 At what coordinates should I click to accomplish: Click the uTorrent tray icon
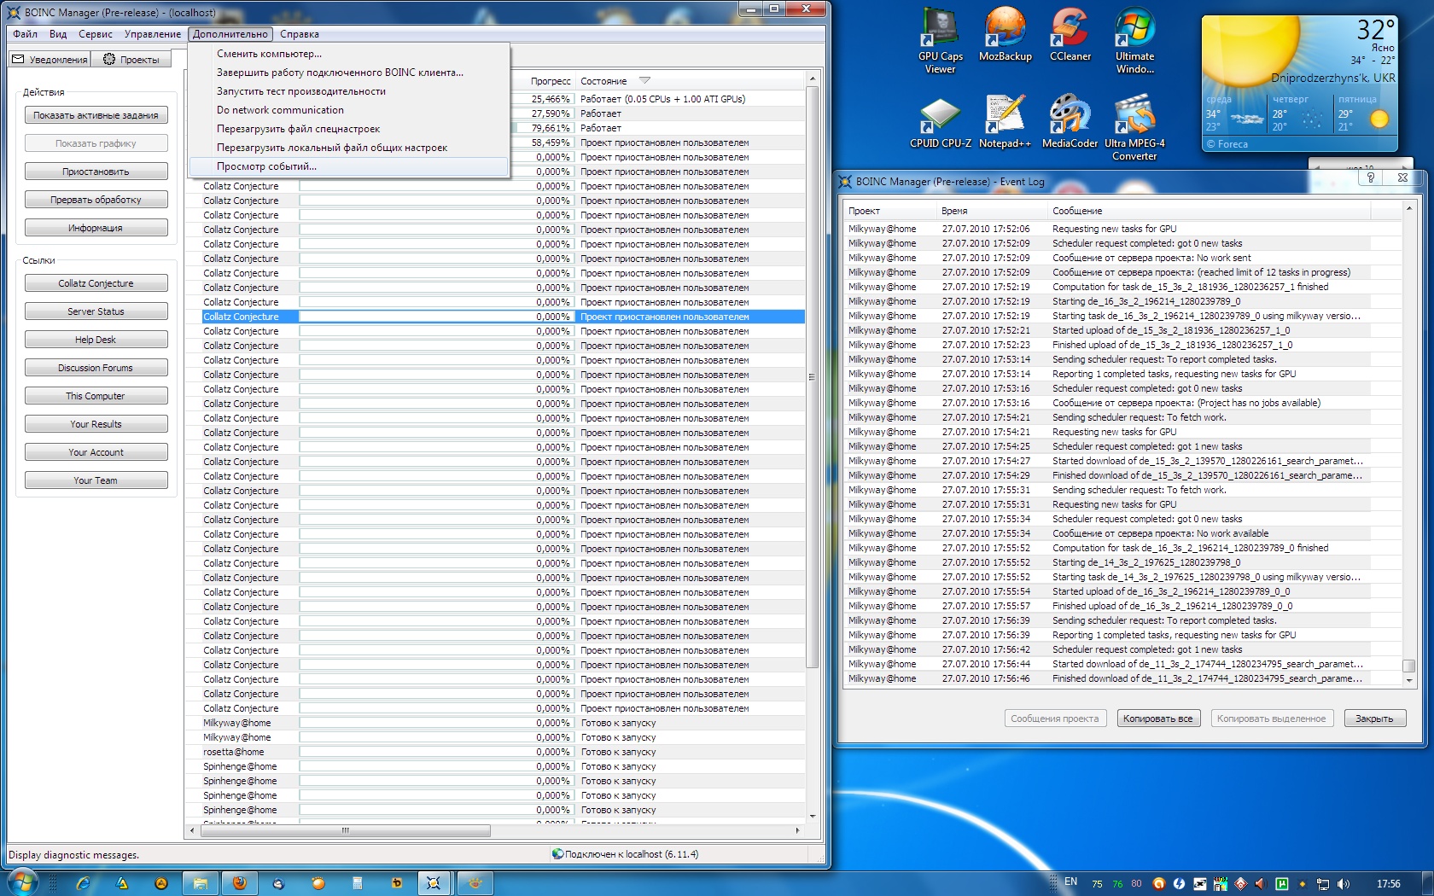click(x=1281, y=883)
